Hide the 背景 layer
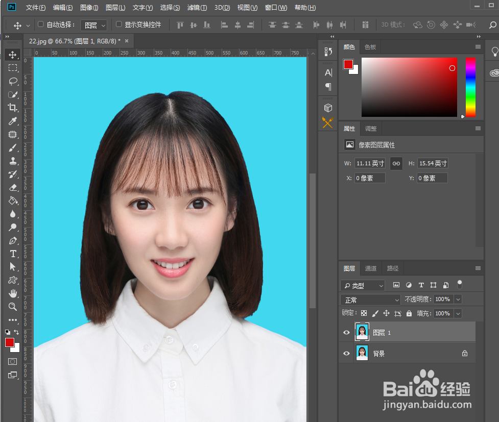This screenshot has height=422, width=499. point(346,353)
